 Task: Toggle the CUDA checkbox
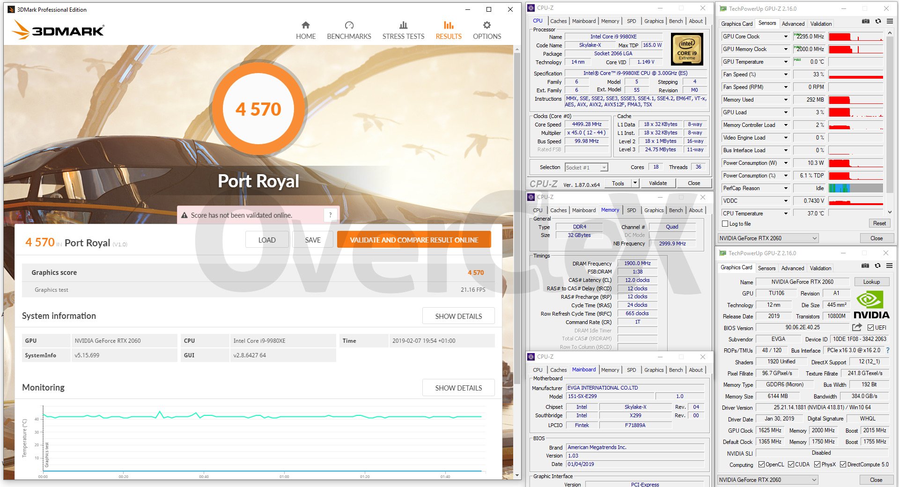click(x=791, y=465)
